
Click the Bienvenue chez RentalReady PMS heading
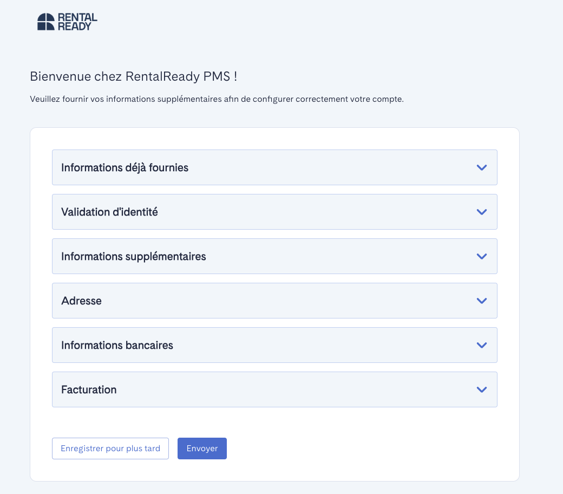point(134,76)
